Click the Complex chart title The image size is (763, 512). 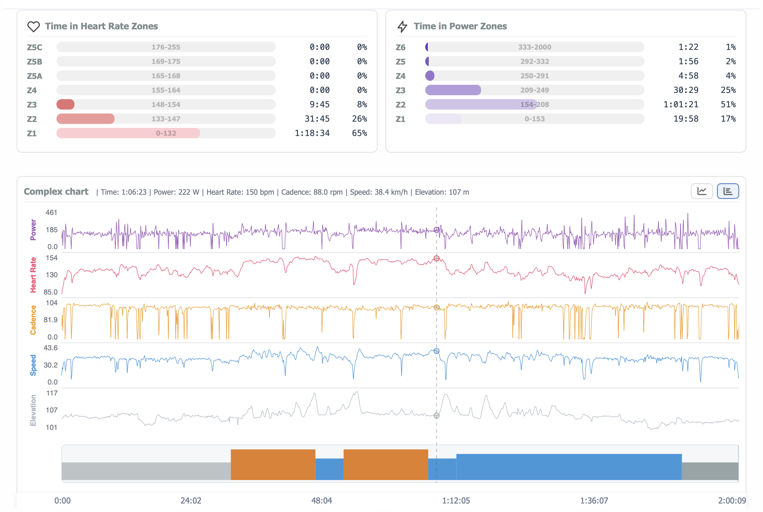(56, 192)
